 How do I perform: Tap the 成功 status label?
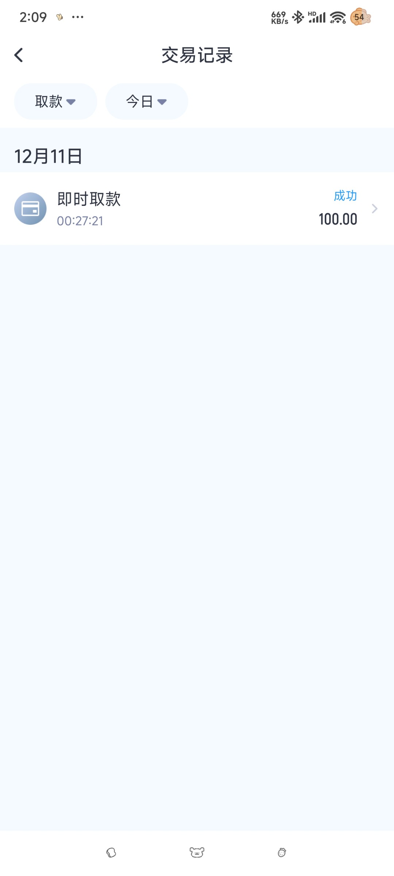pyautogui.click(x=345, y=196)
